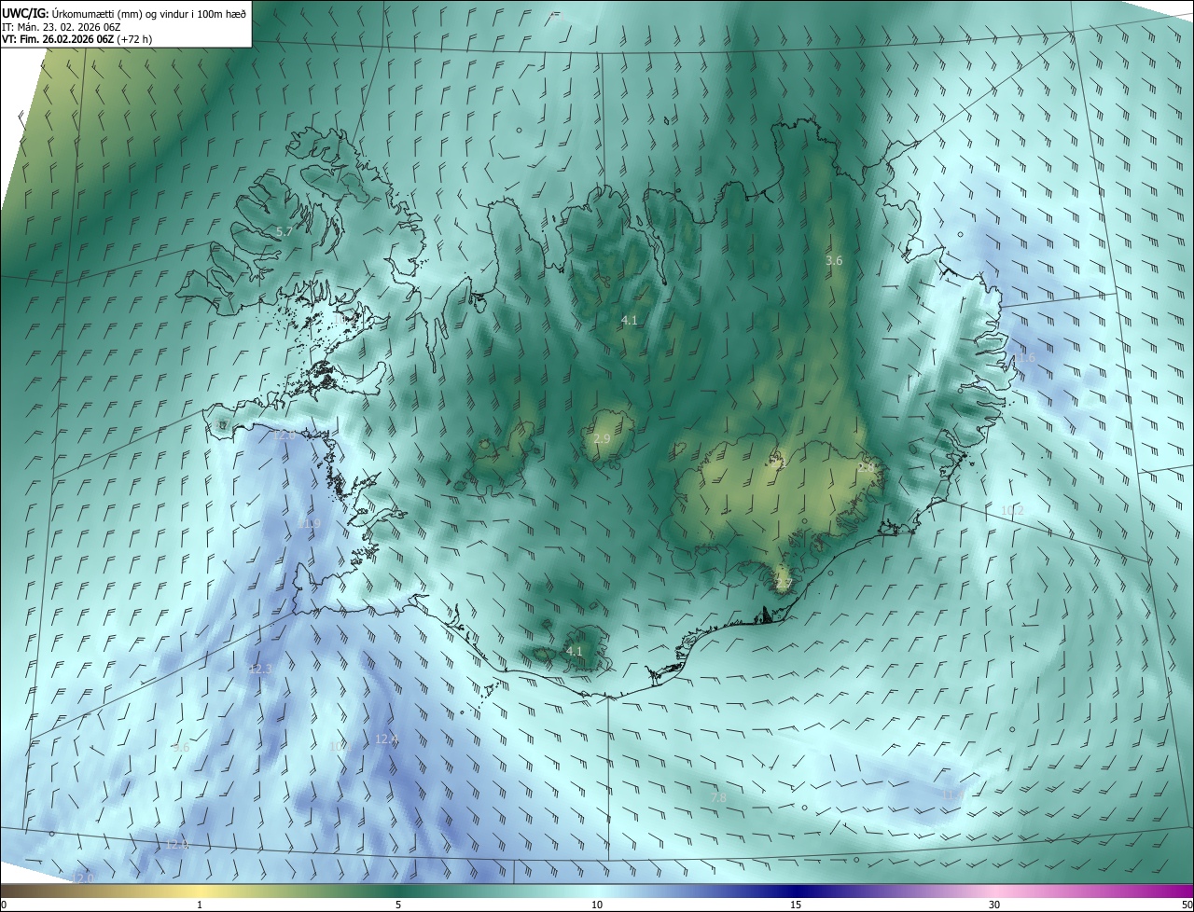Click the 2.7 value label
The height and width of the screenshot is (912, 1194).
tap(784, 585)
